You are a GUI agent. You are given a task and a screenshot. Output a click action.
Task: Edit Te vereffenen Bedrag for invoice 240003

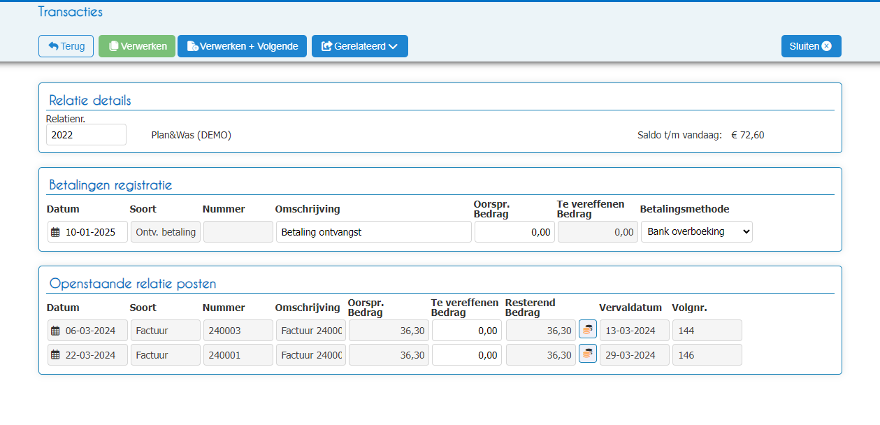click(467, 331)
